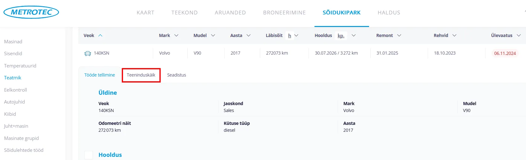Viewport: 526px width, 160px height.
Task: Click the overdue 06.11.2024 Ülevaatus date
Action: click(505, 53)
